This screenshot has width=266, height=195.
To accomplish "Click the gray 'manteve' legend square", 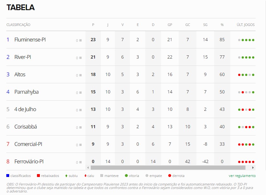I will (102, 176).
